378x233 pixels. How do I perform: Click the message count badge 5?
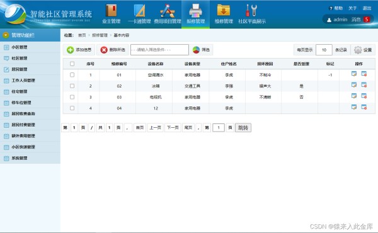pyautogui.click(x=367, y=20)
